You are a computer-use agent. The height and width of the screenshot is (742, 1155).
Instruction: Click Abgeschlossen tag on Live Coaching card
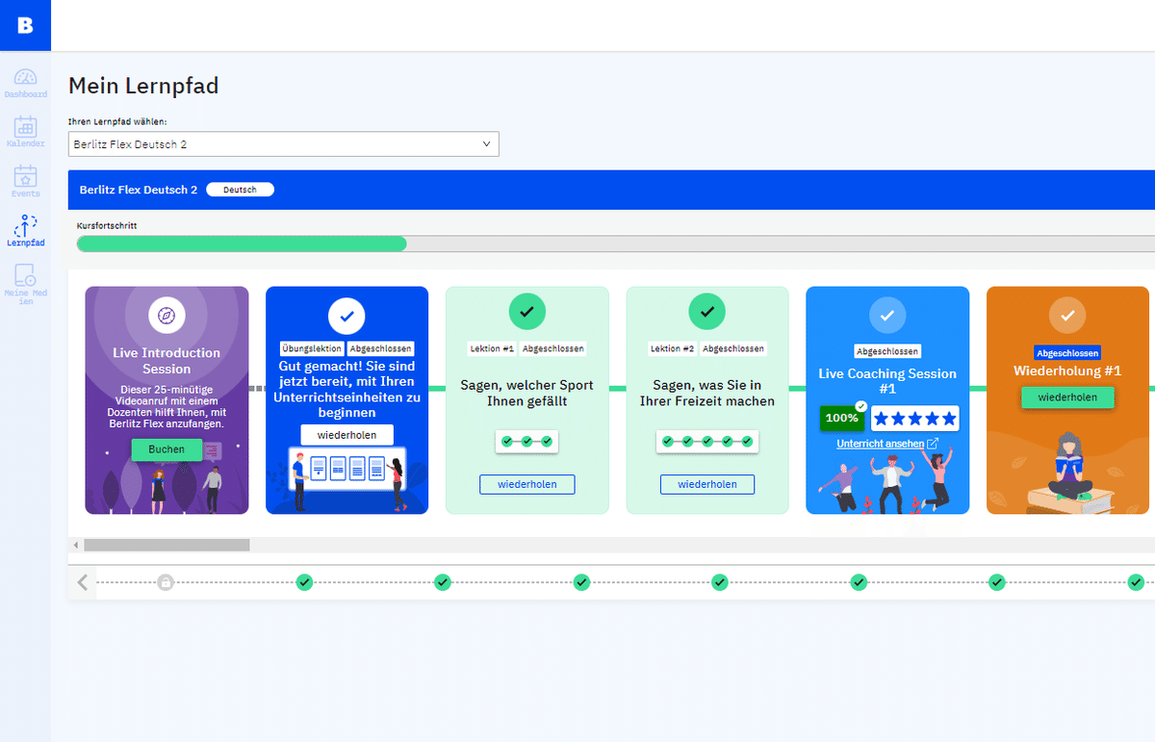point(887,351)
